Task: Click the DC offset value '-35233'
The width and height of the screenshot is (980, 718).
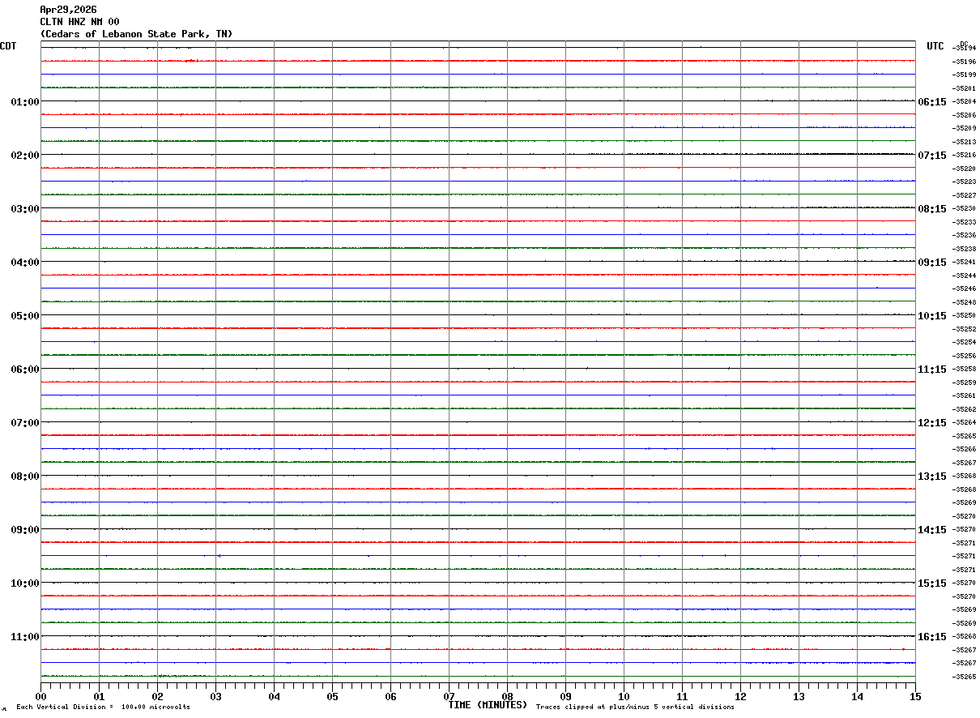Action: (x=964, y=222)
